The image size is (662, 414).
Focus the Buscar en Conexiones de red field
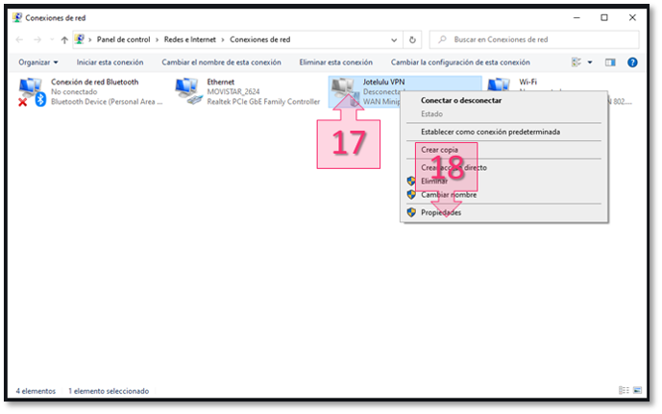534,39
